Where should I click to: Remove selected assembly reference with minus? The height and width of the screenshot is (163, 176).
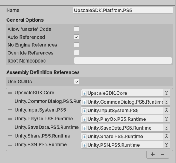[x=163, y=154]
